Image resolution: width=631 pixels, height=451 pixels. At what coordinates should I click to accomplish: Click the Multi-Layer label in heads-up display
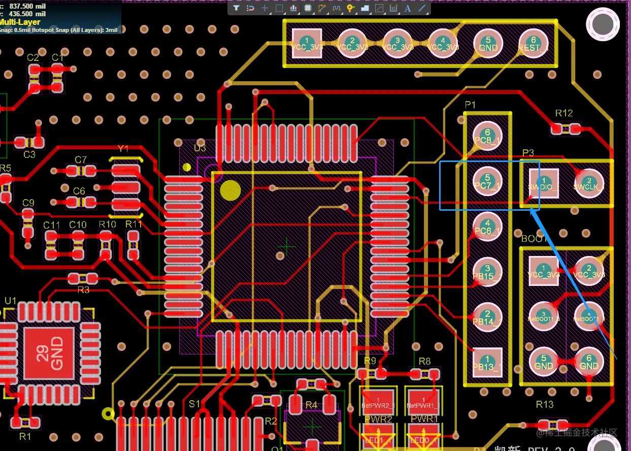point(20,22)
